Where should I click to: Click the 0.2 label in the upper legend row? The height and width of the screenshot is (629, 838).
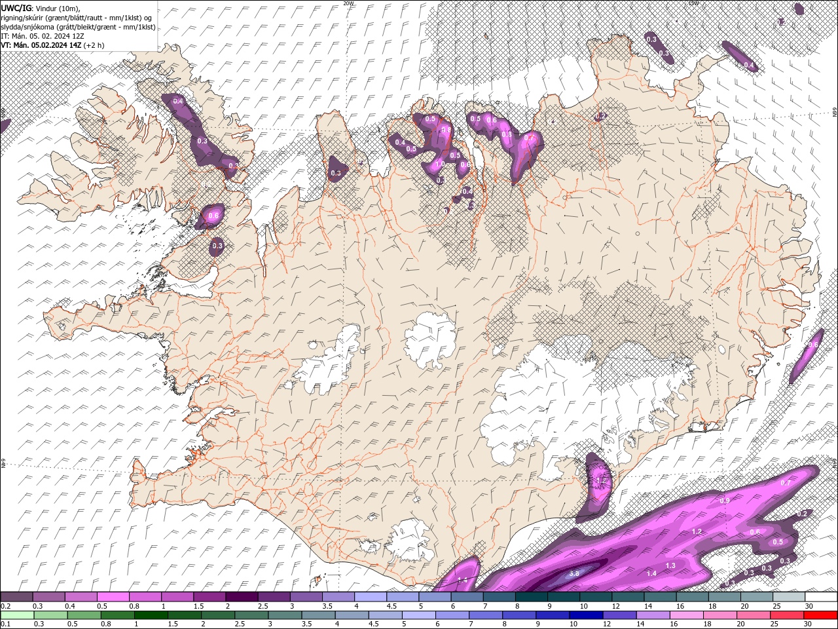point(6,606)
